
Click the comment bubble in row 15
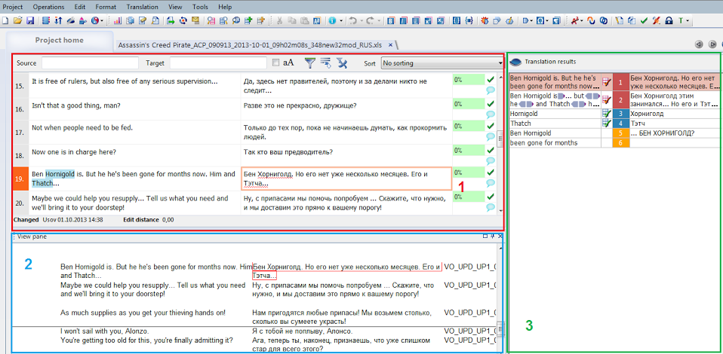(x=491, y=90)
